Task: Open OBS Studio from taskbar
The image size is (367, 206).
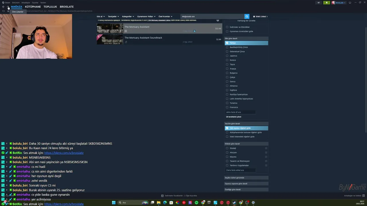Action: click(x=247, y=203)
